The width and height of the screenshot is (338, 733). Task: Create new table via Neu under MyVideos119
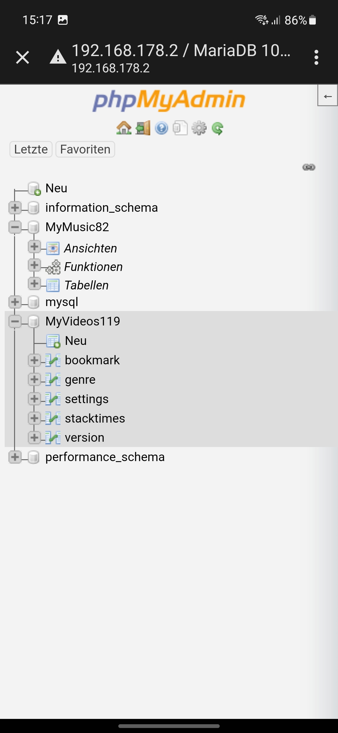click(x=76, y=341)
